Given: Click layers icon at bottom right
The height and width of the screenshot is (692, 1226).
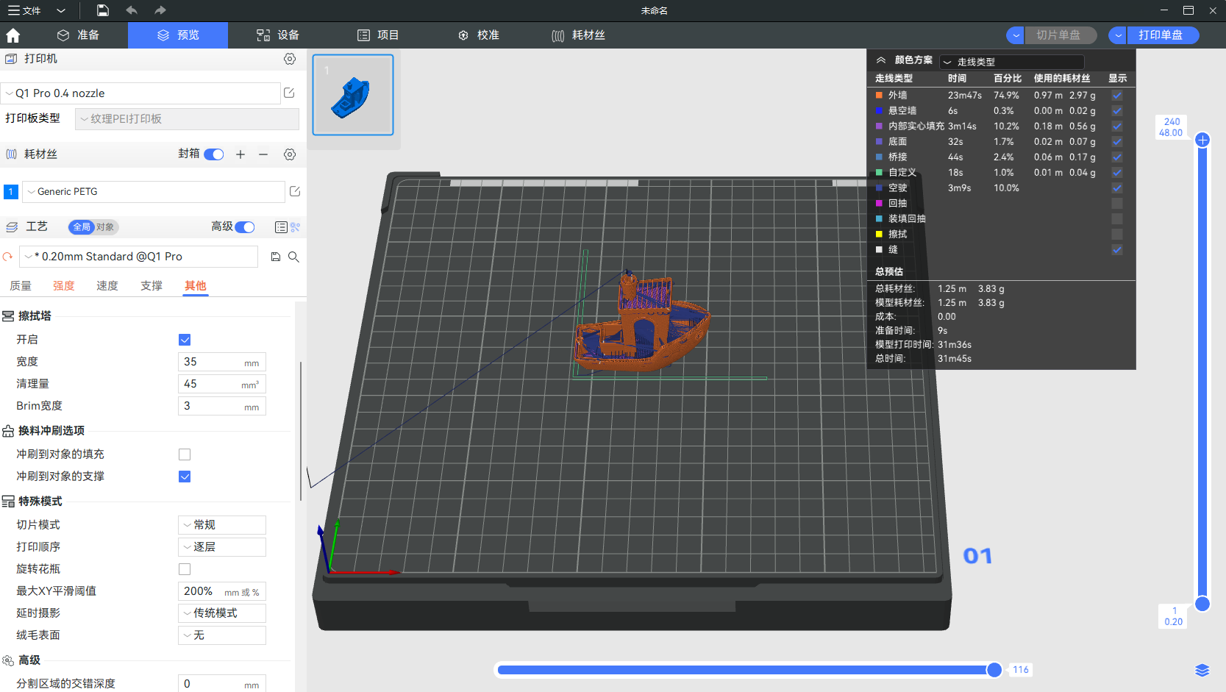Looking at the screenshot, I should pos(1202,670).
